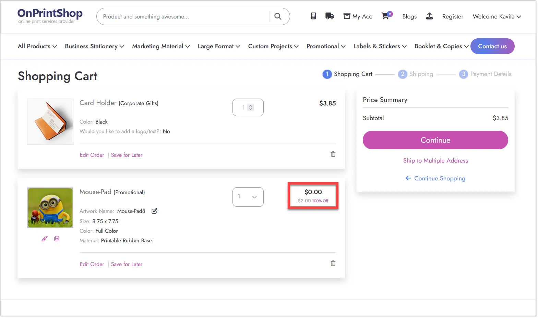This screenshot has width=538, height=318.
Task: Expand Large Format menu
Action: point(219,46)
